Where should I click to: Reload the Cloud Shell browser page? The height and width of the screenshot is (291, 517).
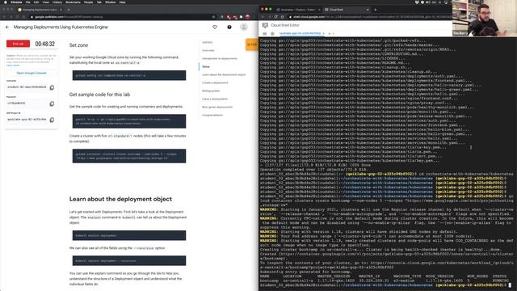tap(275, 16)
